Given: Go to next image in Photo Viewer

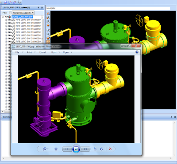Looking at the screenshot, I should (85, 149).
